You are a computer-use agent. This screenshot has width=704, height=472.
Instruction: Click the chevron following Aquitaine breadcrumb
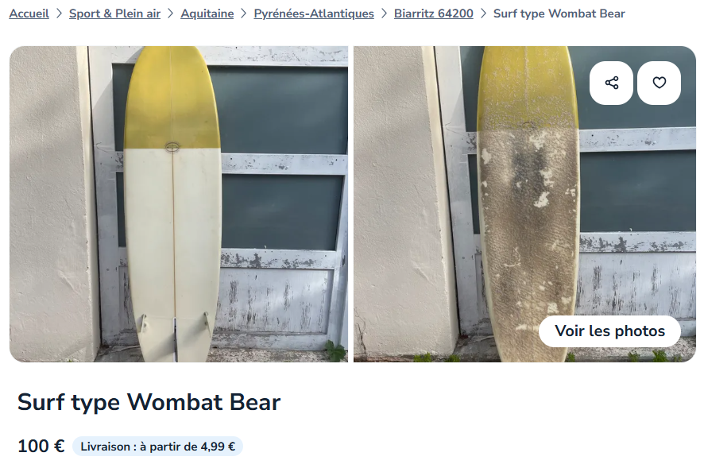(243, 14)
